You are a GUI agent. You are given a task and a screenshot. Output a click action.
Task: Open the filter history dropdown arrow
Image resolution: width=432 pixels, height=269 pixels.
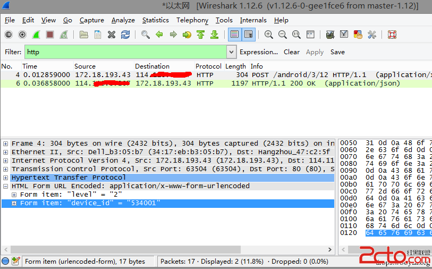pos(232,52)
